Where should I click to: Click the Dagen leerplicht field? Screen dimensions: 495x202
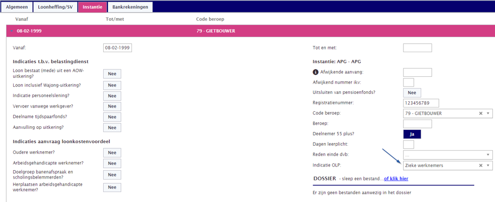point(409,145)
